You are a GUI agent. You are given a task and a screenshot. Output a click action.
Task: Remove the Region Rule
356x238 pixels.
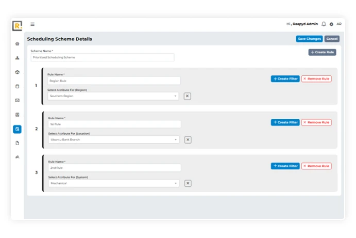click(316, 79)
